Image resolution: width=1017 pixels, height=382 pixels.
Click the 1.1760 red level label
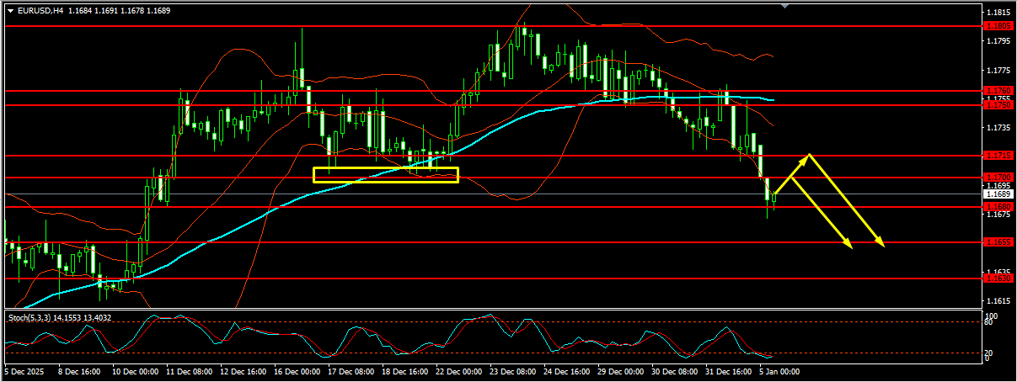click(x=997, y=90)
